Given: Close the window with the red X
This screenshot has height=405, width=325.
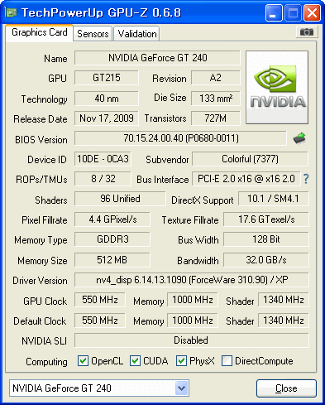Looking at the screenshot, I should tap(312, 12).
